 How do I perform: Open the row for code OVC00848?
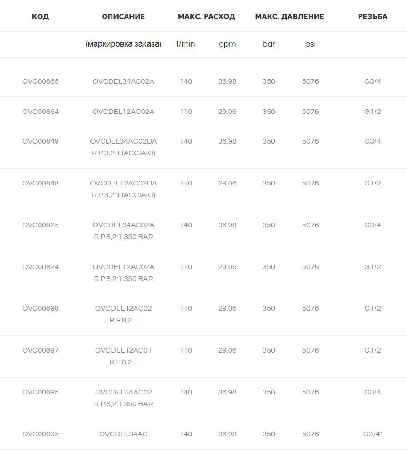pos(40,184)
